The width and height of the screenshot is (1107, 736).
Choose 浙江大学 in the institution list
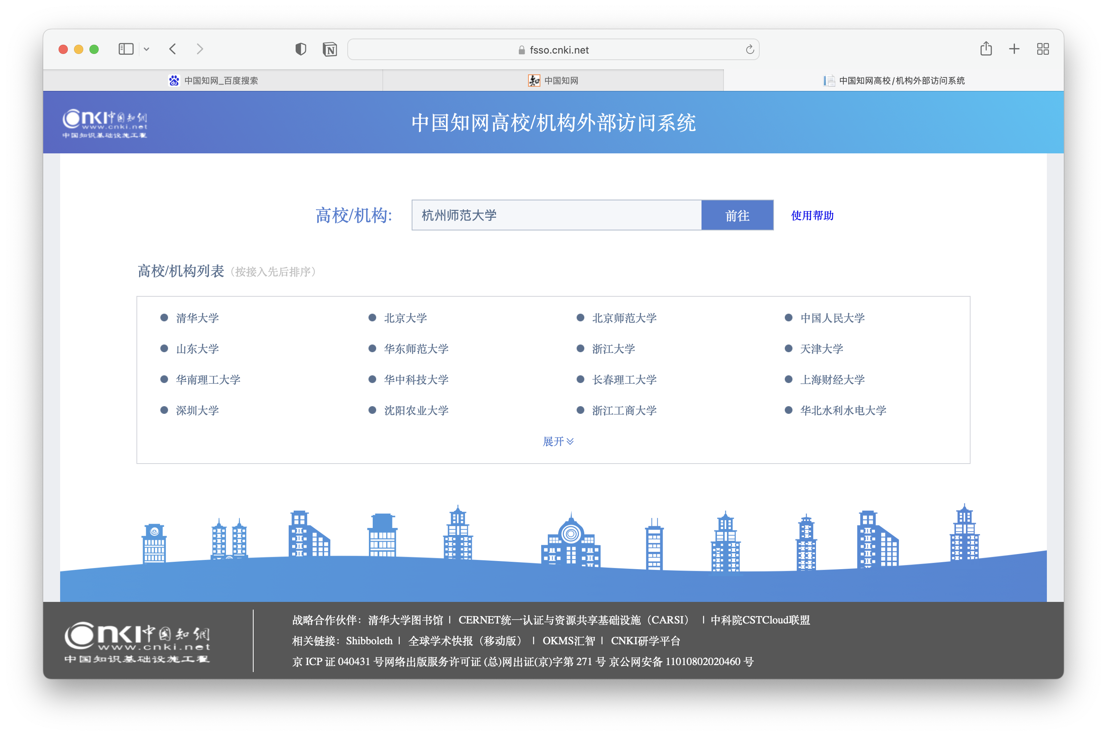coord(614,349)
